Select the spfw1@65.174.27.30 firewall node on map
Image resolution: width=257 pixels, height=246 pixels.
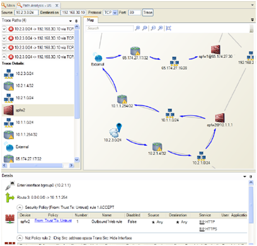click(215, 50)
